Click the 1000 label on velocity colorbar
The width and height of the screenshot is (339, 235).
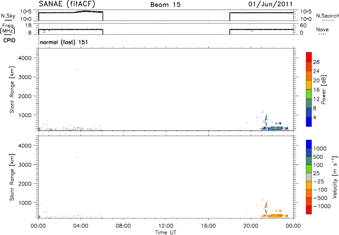320,148
